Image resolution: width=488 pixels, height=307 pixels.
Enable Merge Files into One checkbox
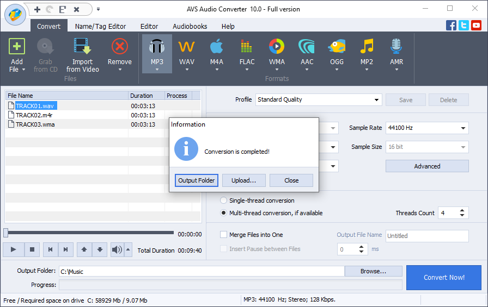click(223, 235)
